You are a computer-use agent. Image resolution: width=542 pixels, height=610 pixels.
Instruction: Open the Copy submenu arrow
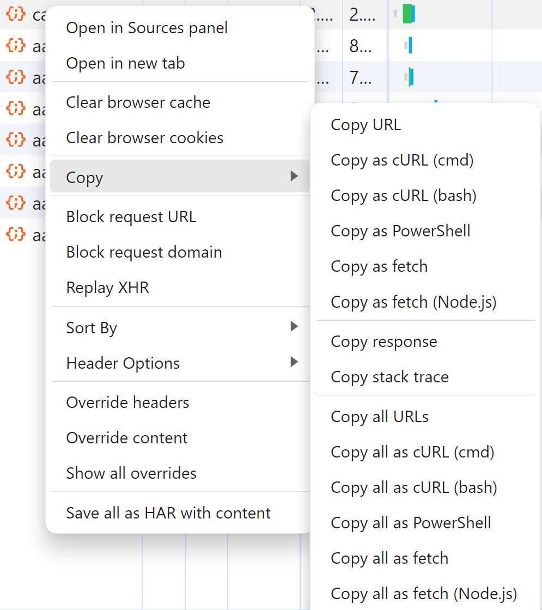pos(294,176)
